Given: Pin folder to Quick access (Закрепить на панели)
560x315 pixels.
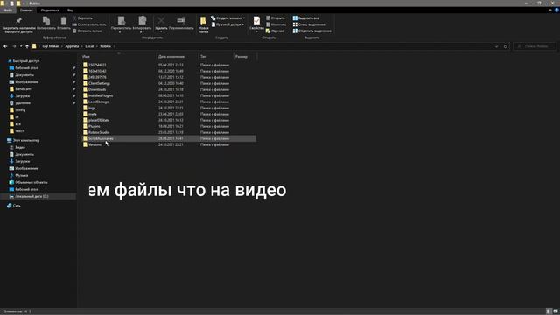Looking at the screenshot, I should click(x=18, y=25).
